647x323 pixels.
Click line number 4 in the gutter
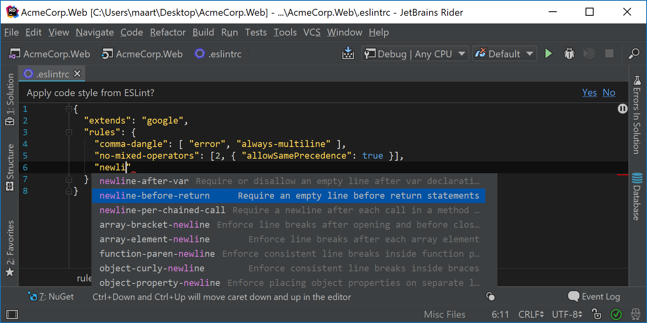point(25,144)
